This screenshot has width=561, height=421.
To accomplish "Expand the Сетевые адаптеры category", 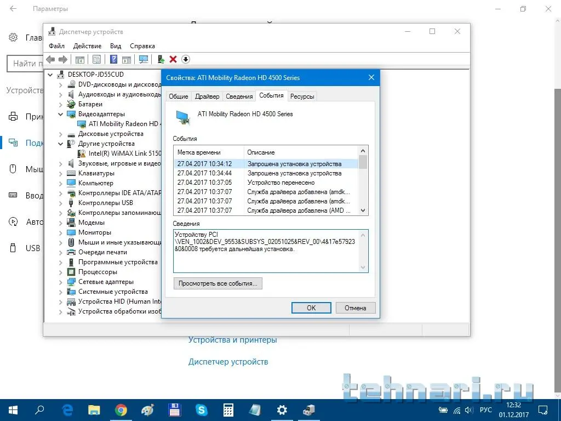I will pos(61,282).
